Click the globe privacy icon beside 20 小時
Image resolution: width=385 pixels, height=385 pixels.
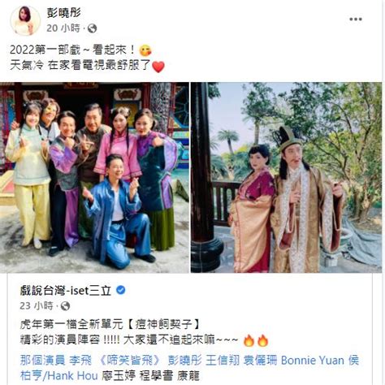click(92, 28)
